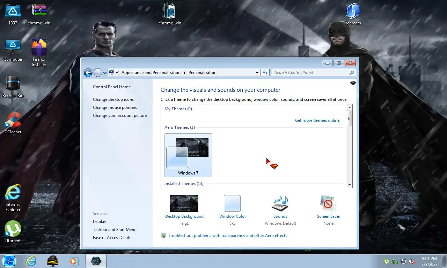Click the network tray icon
Viewport: 447px width, 268px height.
point(403,261)
